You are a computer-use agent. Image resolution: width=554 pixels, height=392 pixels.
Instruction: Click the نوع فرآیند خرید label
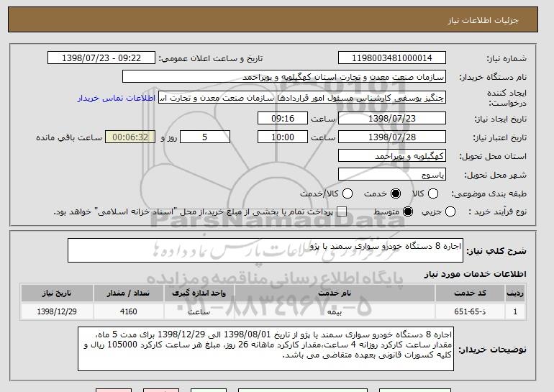[x=497, y=211]
